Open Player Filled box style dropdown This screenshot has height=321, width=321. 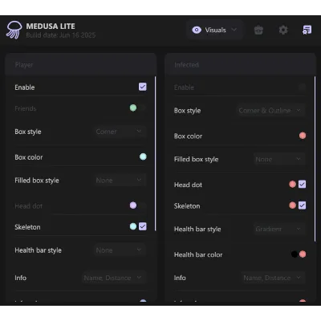click(x=120, y=181)
